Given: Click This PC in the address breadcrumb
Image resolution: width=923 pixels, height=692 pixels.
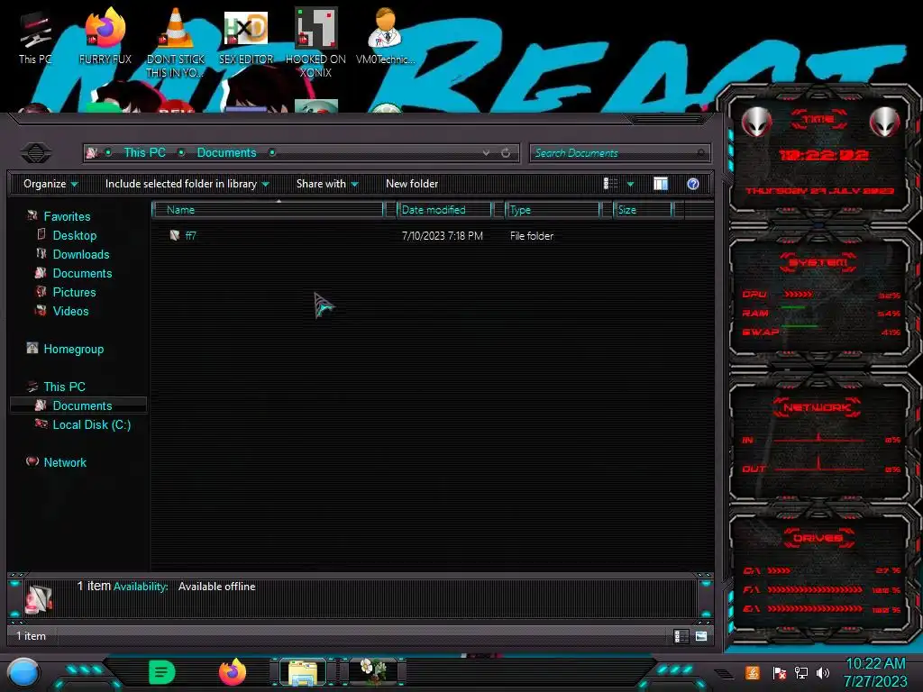Looking at the screenshot, I should click(145, 152).
